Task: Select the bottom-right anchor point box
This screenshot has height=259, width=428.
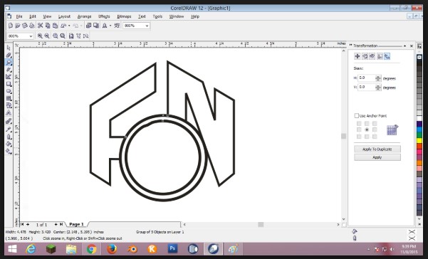Action: [375, 137]
